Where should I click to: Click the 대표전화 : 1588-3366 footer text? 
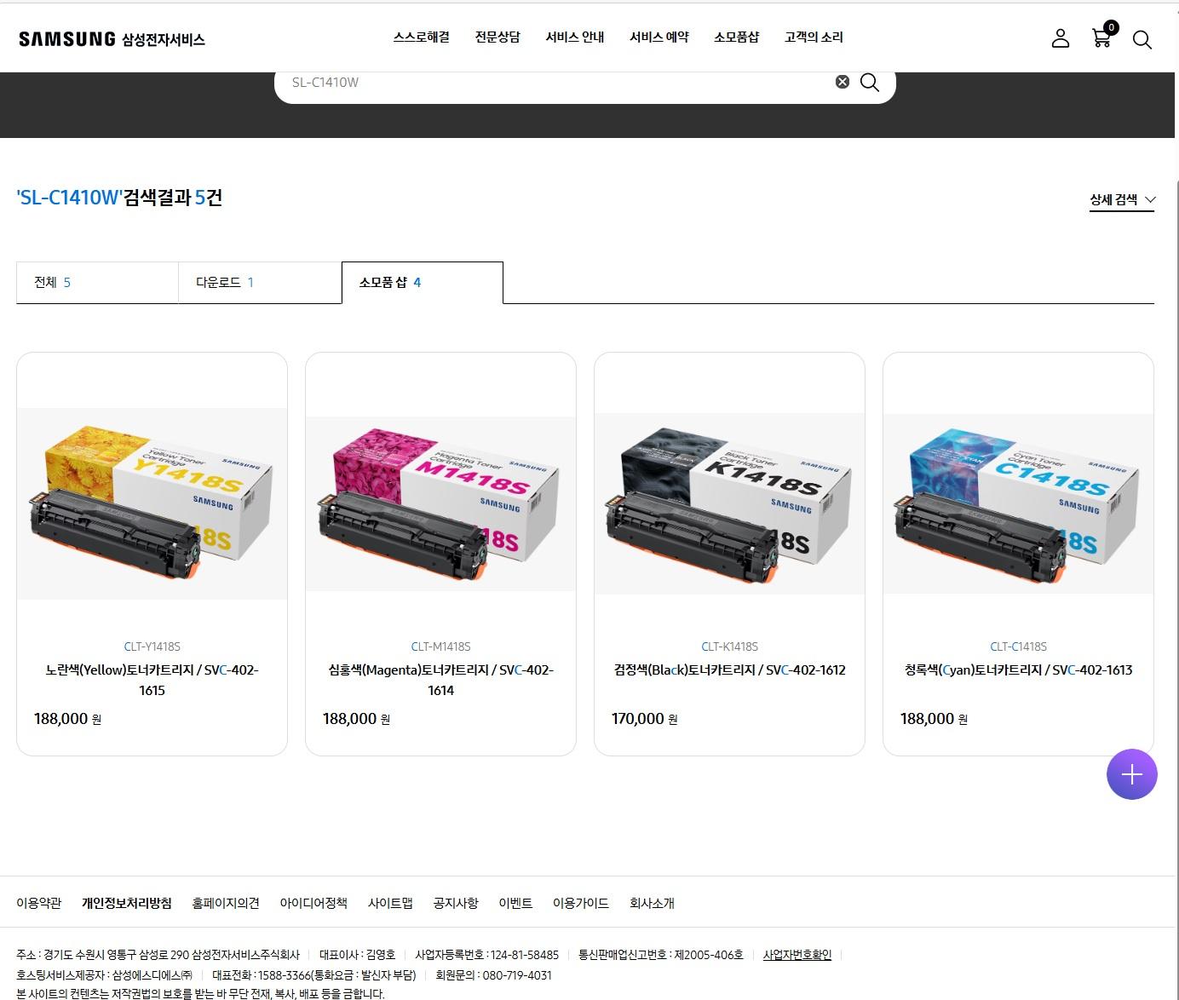(314, 975)
